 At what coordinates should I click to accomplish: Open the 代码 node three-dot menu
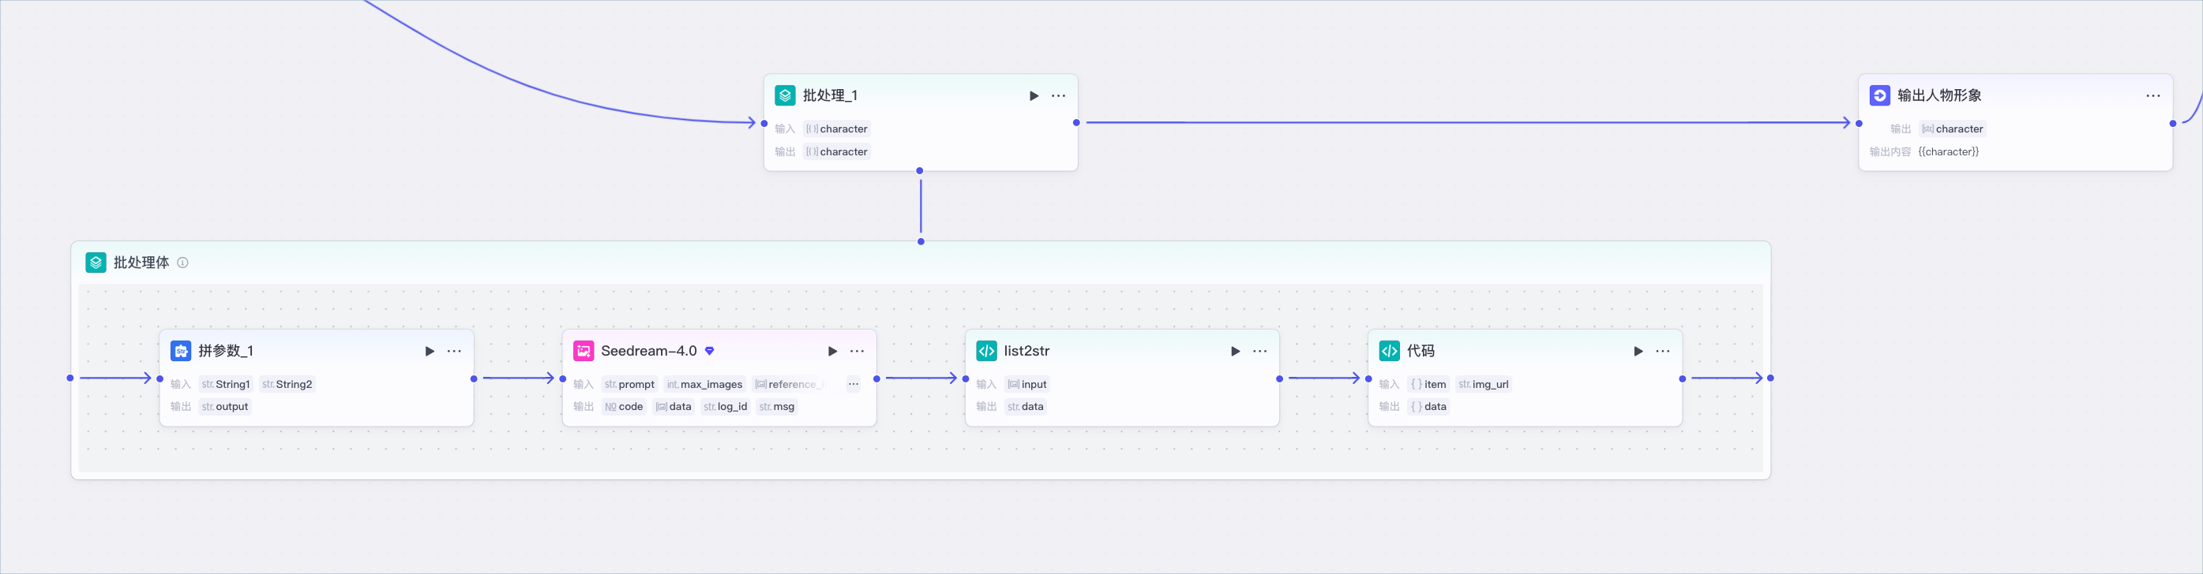[1662, 351]
